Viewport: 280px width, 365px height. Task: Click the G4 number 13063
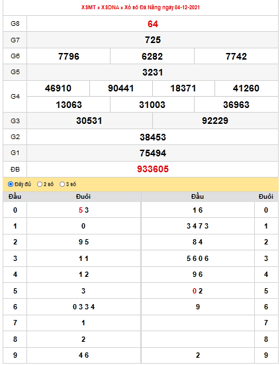point(69,105)
